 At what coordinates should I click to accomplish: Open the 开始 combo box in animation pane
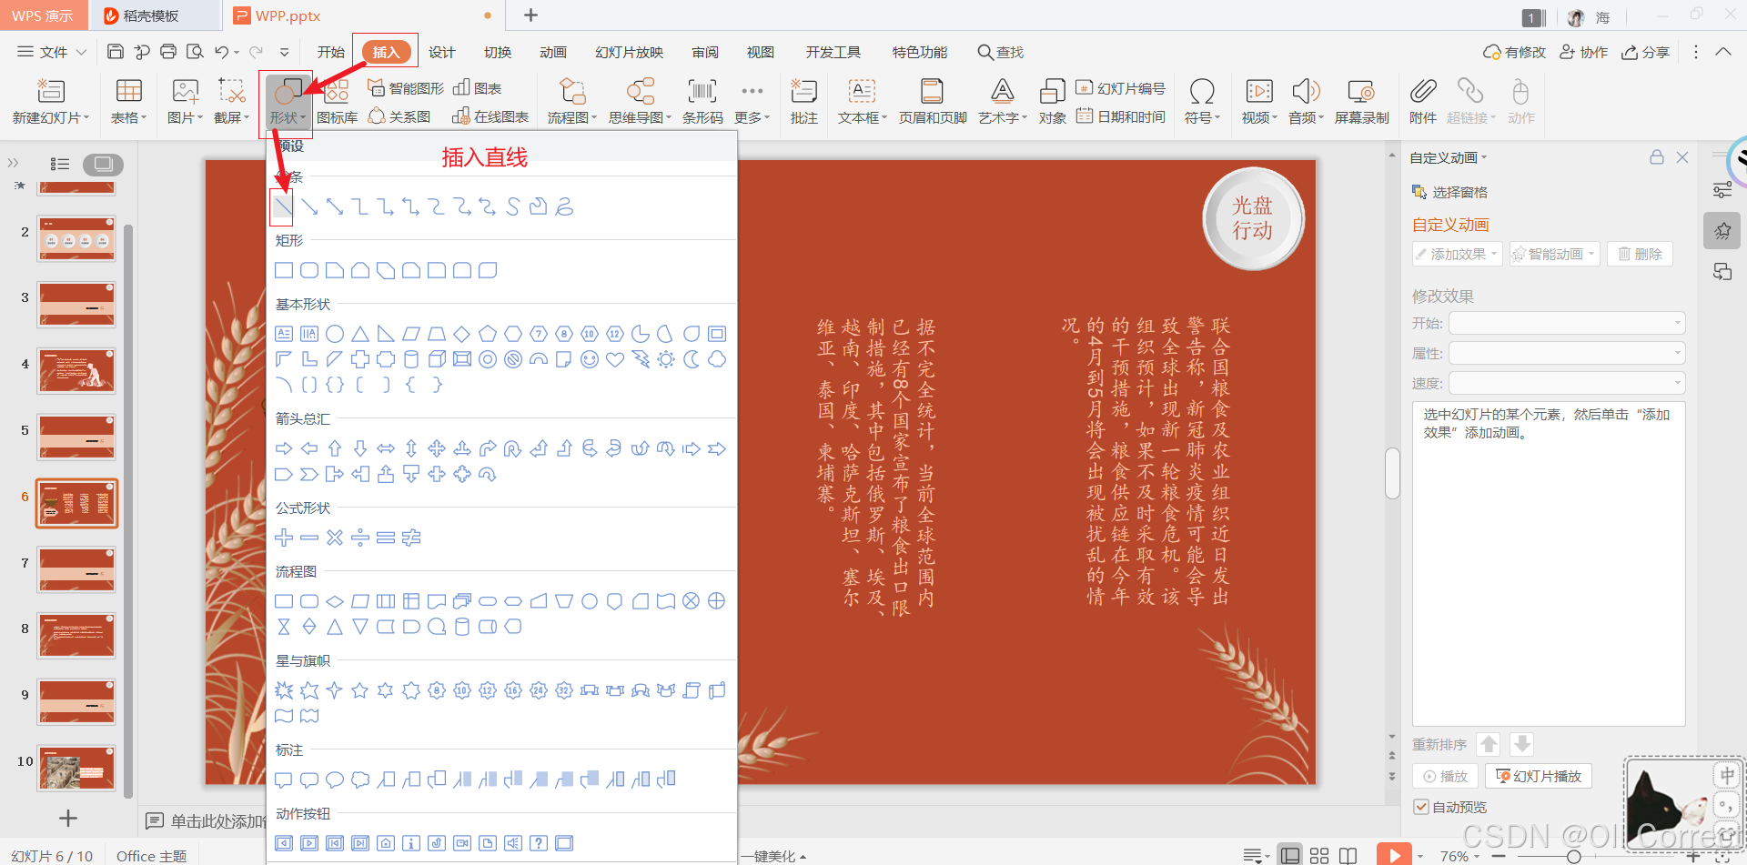pos(1567,323)
